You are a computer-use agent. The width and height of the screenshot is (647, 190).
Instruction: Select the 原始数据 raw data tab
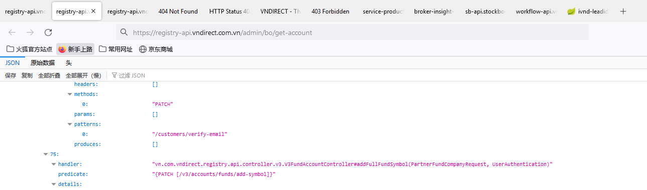click(43, 63)
